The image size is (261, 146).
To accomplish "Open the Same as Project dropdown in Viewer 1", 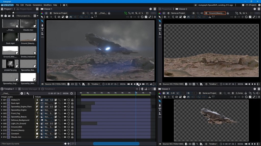I will point(60,13).
